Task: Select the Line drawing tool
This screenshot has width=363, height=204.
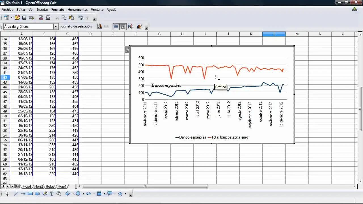Action: pyautogui.click(x=16, y=194)
